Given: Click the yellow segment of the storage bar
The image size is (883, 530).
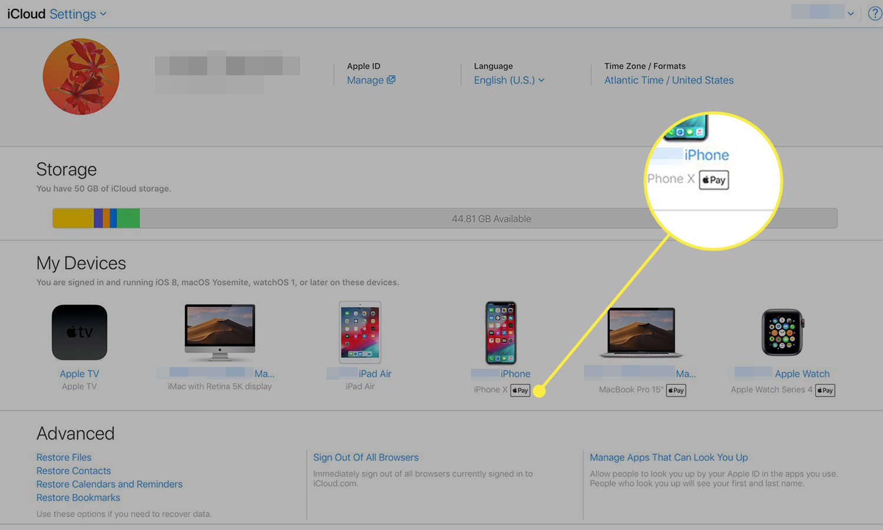Looking at the screenshot, I should click(73, 218).
